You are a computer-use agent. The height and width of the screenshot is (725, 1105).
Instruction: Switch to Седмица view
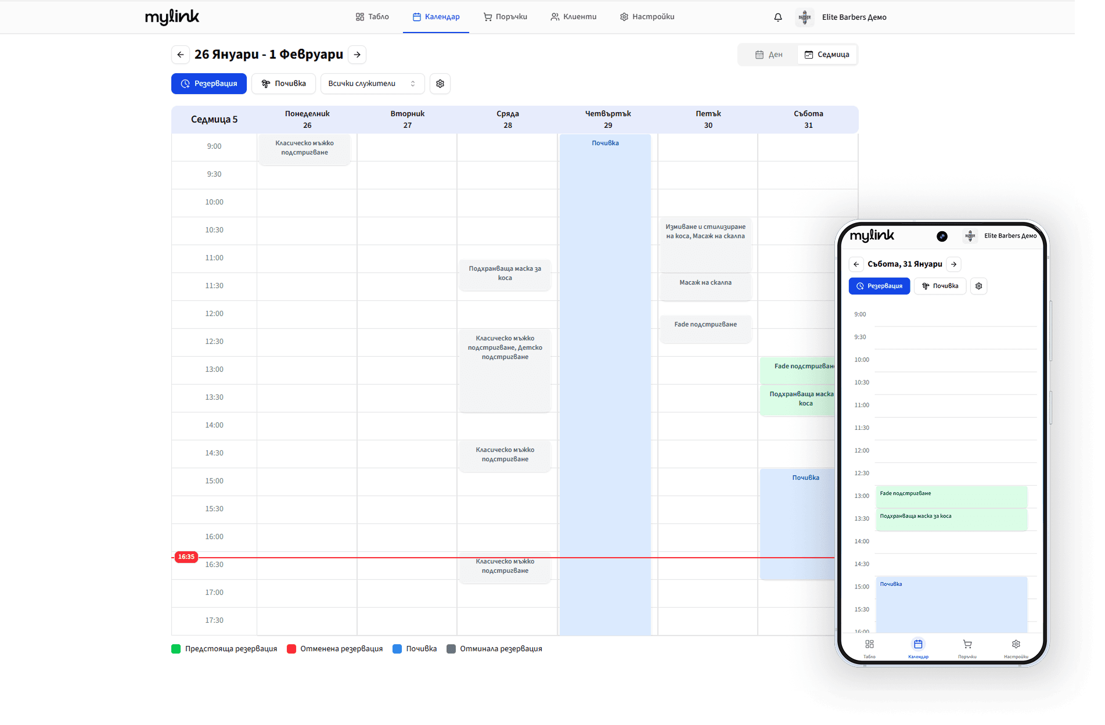[827, 55]
